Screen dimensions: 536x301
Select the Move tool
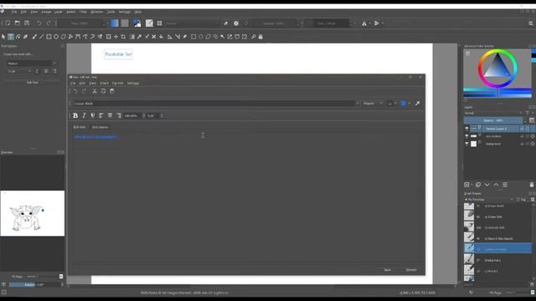click(x=116, y=37)
